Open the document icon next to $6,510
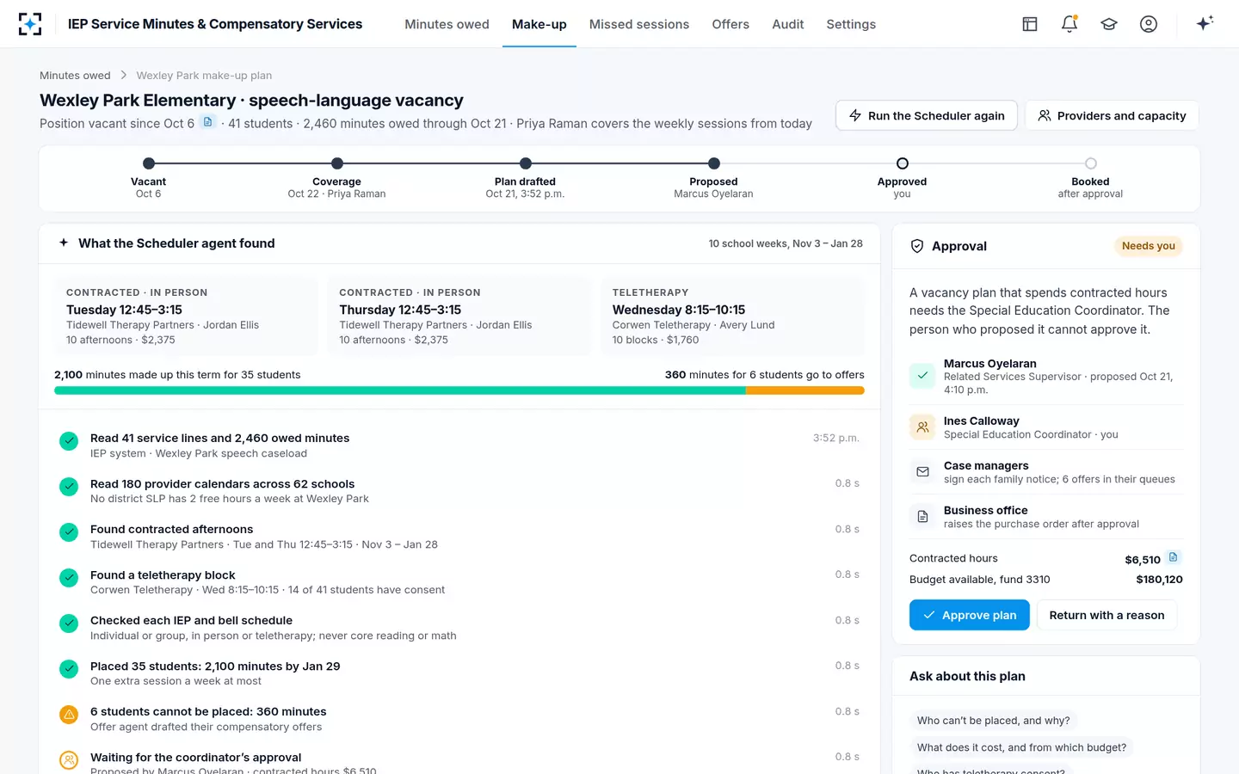Viewport: 1239px width, 774px height. pos(1173,557)
